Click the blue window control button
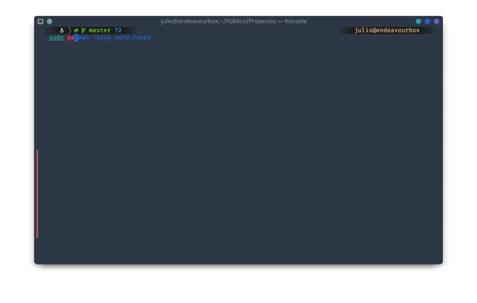 pos(428,21)
